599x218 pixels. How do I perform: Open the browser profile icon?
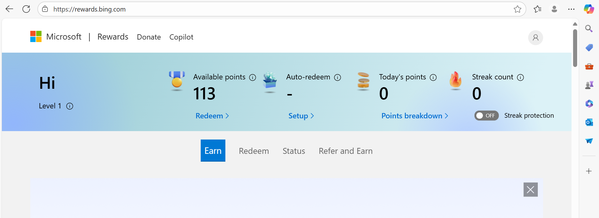tap(554, 9)
